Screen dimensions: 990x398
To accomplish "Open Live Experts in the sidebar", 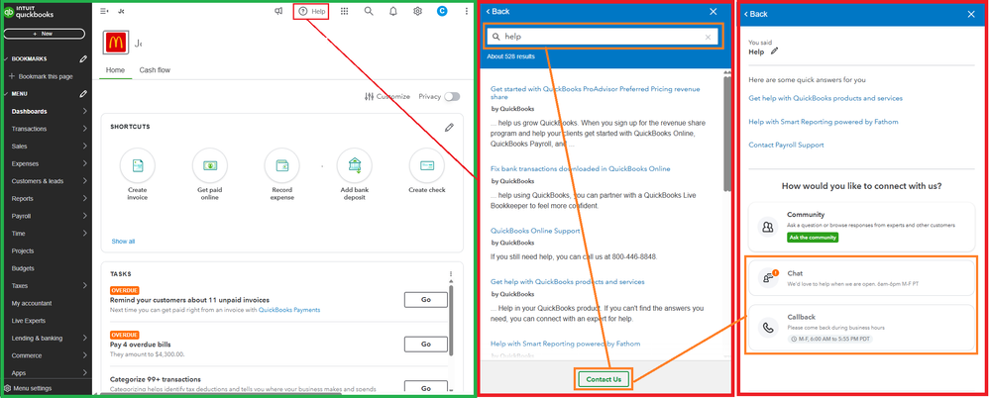I will (x=29, y=321).
